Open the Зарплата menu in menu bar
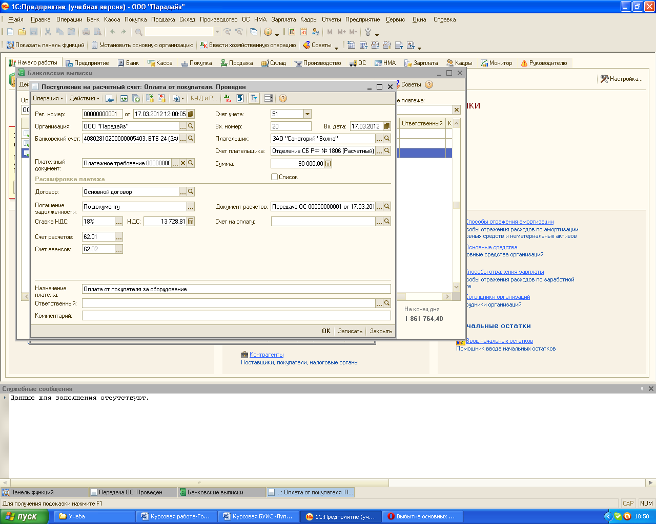 pyautogui.click(x=283, y=19)
